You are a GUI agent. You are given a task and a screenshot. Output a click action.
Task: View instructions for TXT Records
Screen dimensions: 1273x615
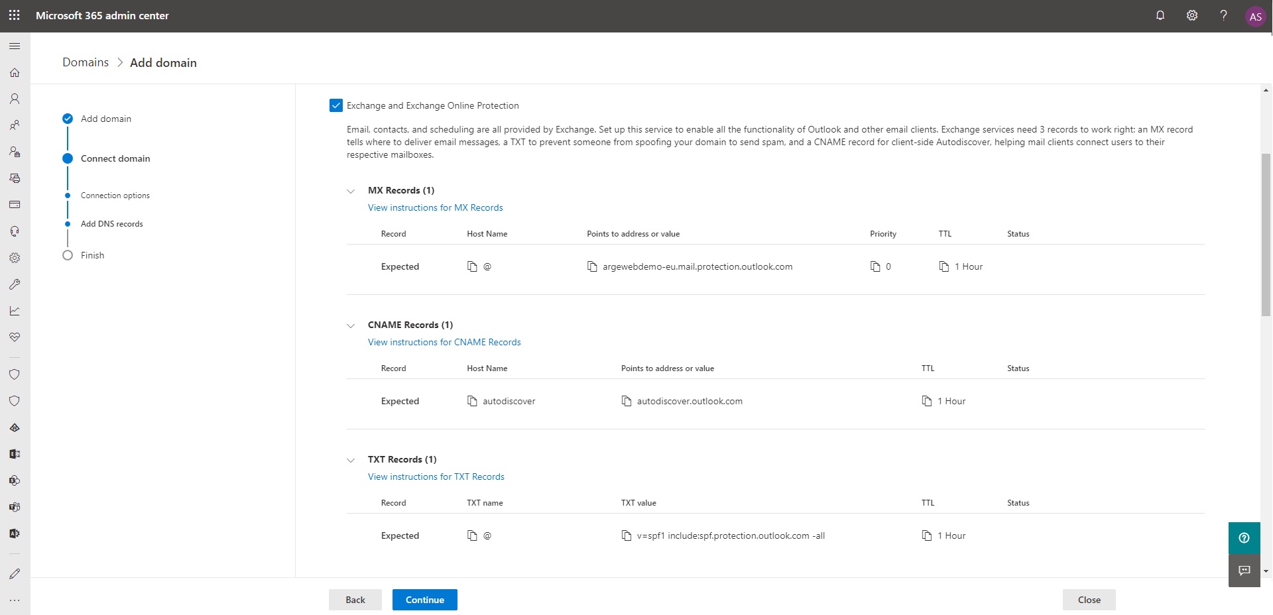coord(436,476)
